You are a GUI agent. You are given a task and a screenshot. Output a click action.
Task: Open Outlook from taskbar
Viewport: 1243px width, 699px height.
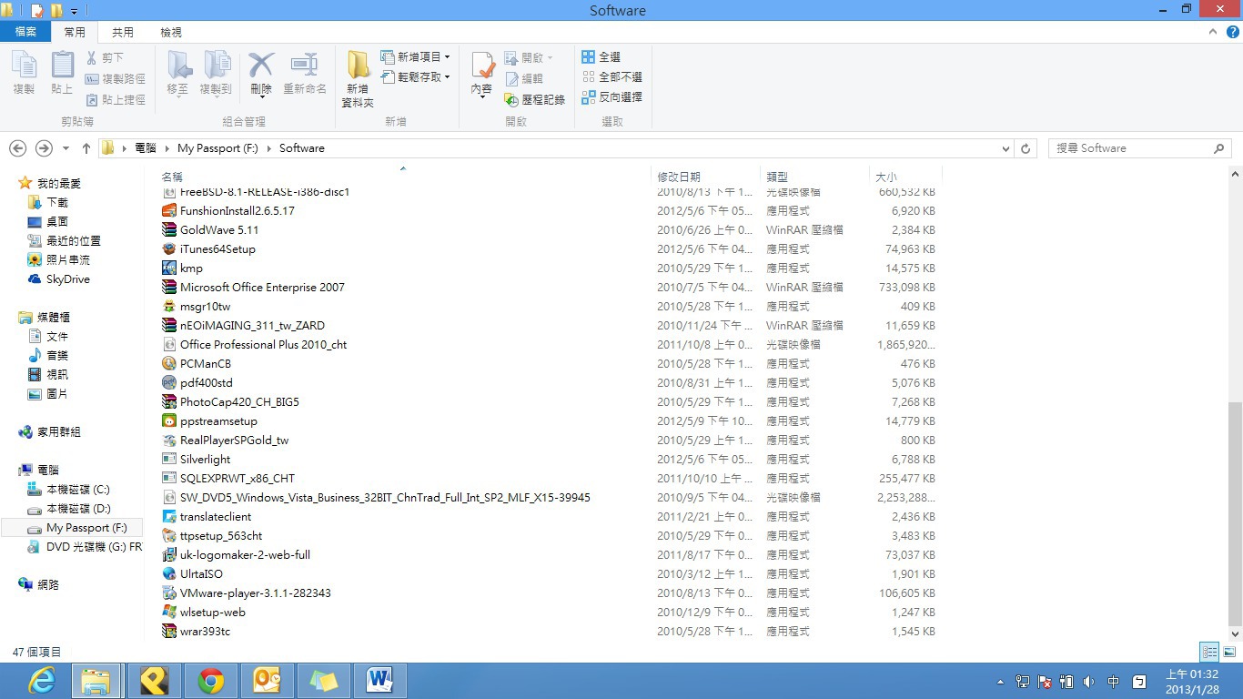point(268,681)
